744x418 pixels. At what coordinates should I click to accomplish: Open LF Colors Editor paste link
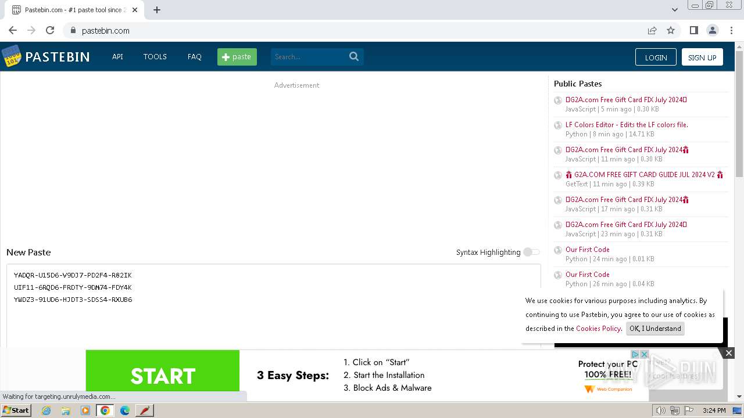[627, 125]
